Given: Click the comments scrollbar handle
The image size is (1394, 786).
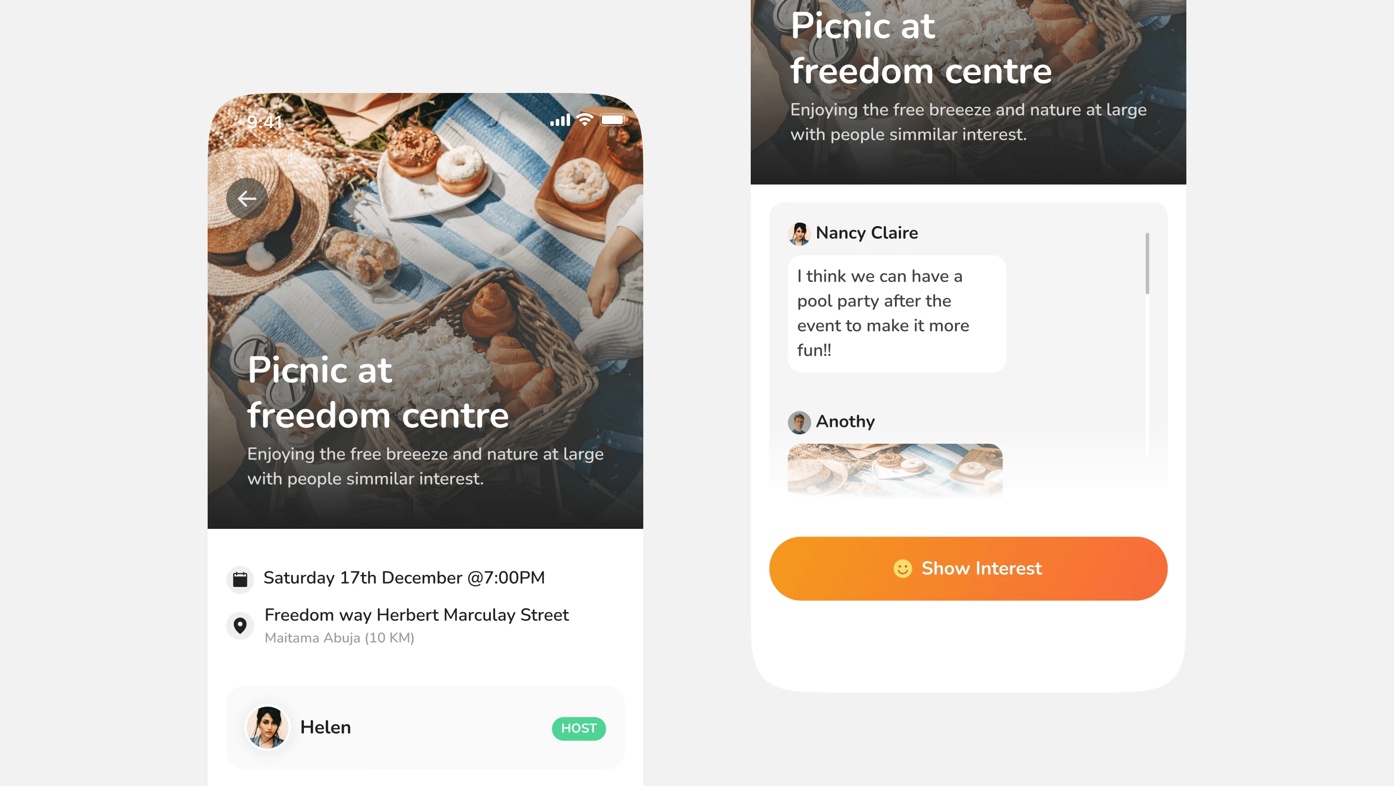Looking at the screenshot, I should (x=1147, y=263).
